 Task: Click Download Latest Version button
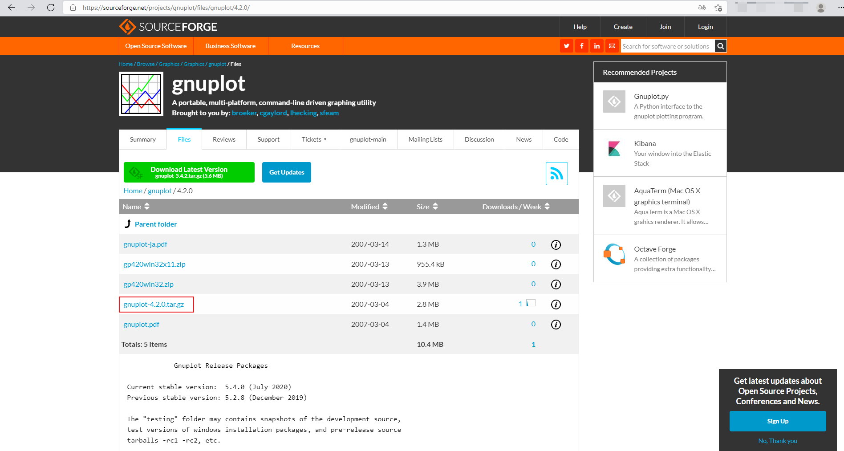189,172
